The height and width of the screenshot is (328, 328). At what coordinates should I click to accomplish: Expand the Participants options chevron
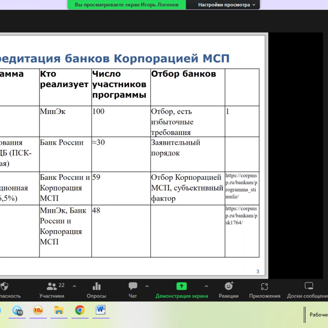(x=74, y=286)
